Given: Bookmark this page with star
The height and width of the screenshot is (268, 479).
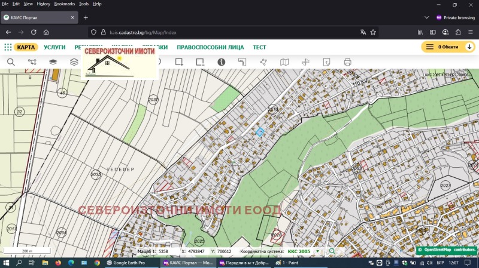Looking at the screenshot, I should tap(373, 32).
